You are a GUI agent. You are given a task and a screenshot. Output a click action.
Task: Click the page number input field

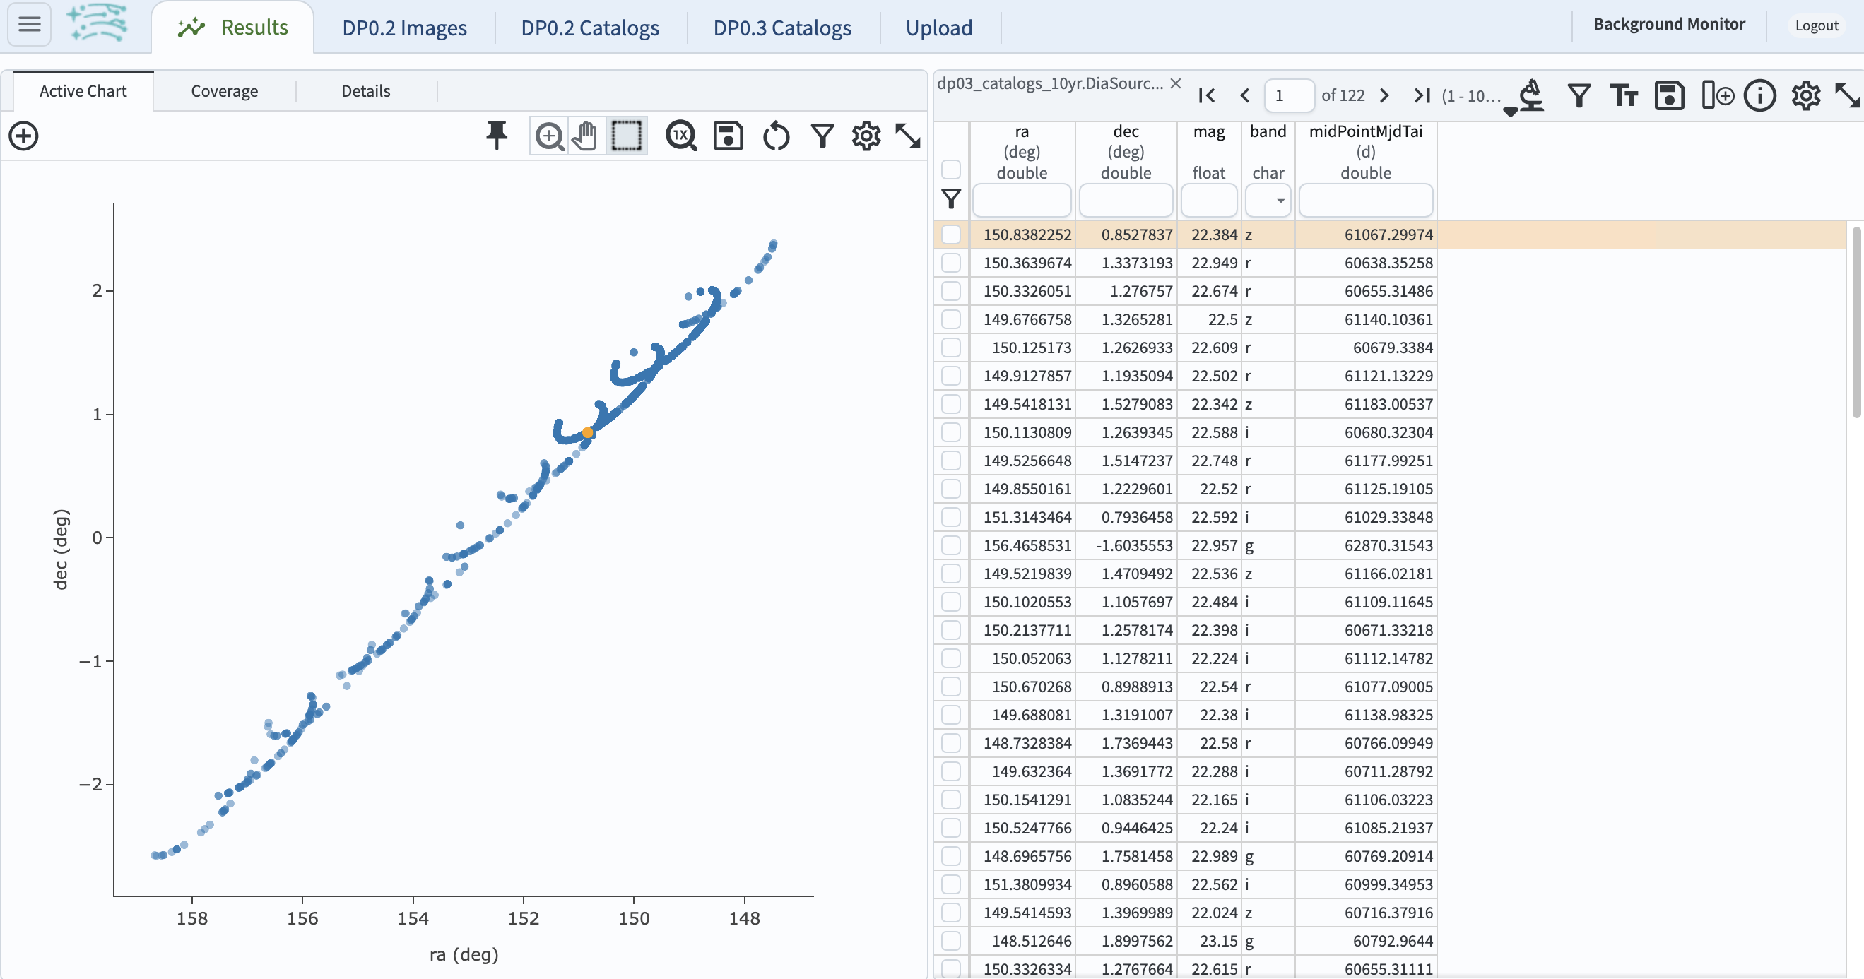1289,95
